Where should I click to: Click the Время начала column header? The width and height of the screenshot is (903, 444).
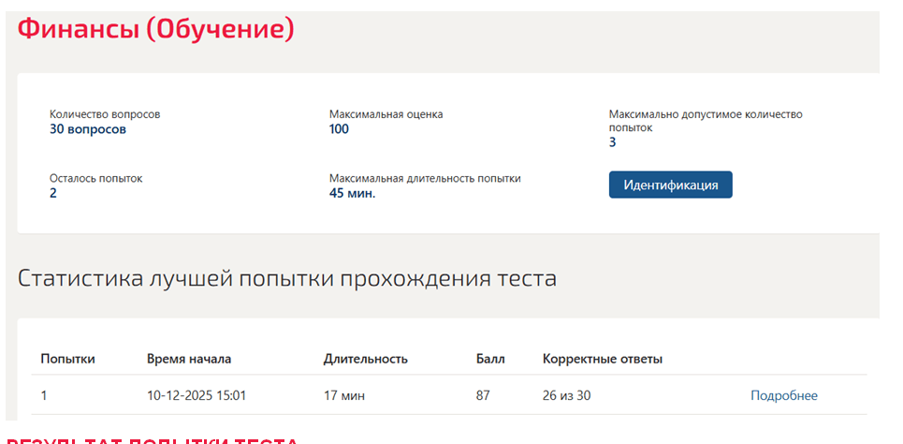[189, 360]
